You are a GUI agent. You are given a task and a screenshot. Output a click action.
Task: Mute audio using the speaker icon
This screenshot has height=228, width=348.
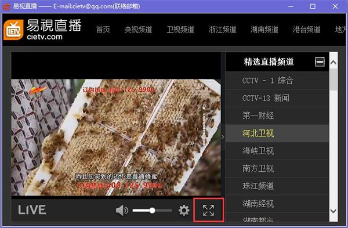click(x=122, y=210)
